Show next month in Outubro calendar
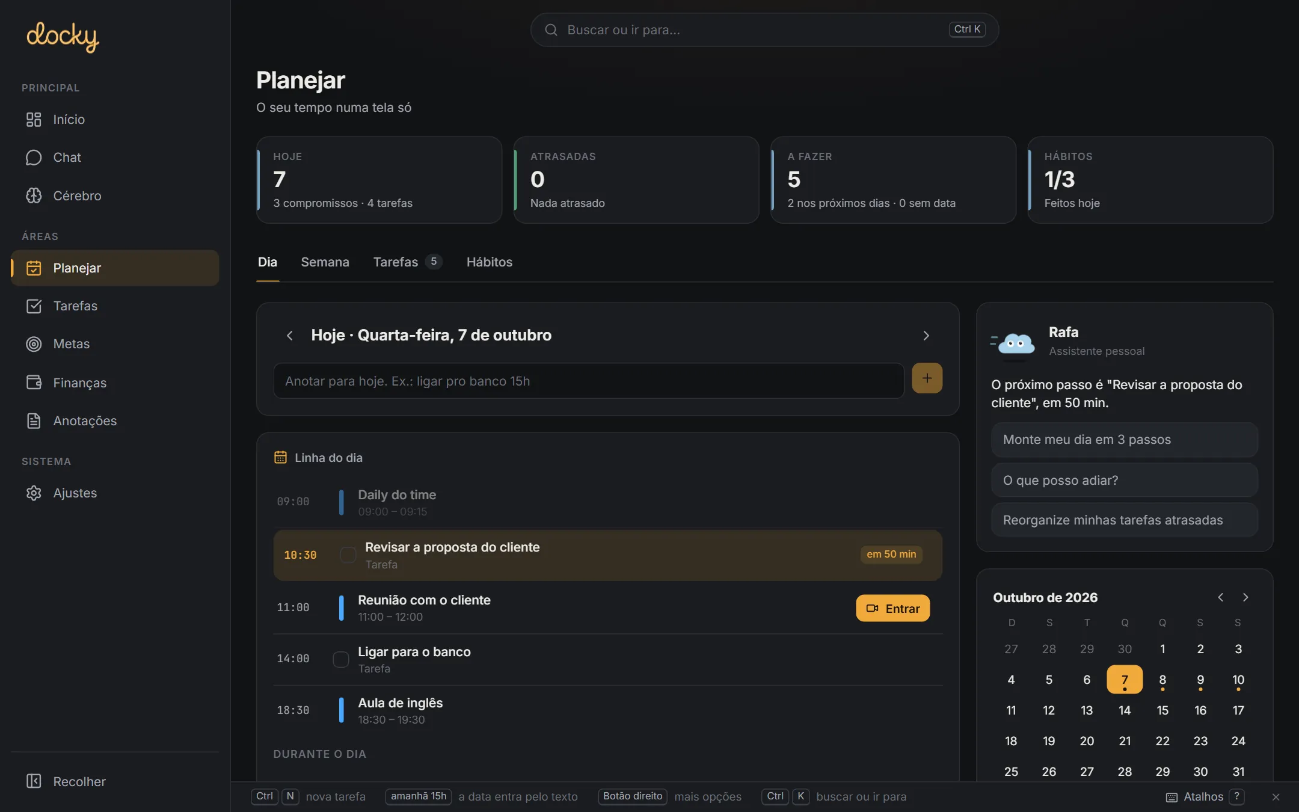 tap(1245, 597)
